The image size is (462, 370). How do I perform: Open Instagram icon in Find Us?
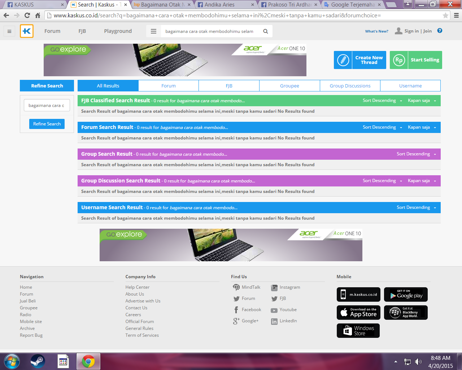point(274,288)
